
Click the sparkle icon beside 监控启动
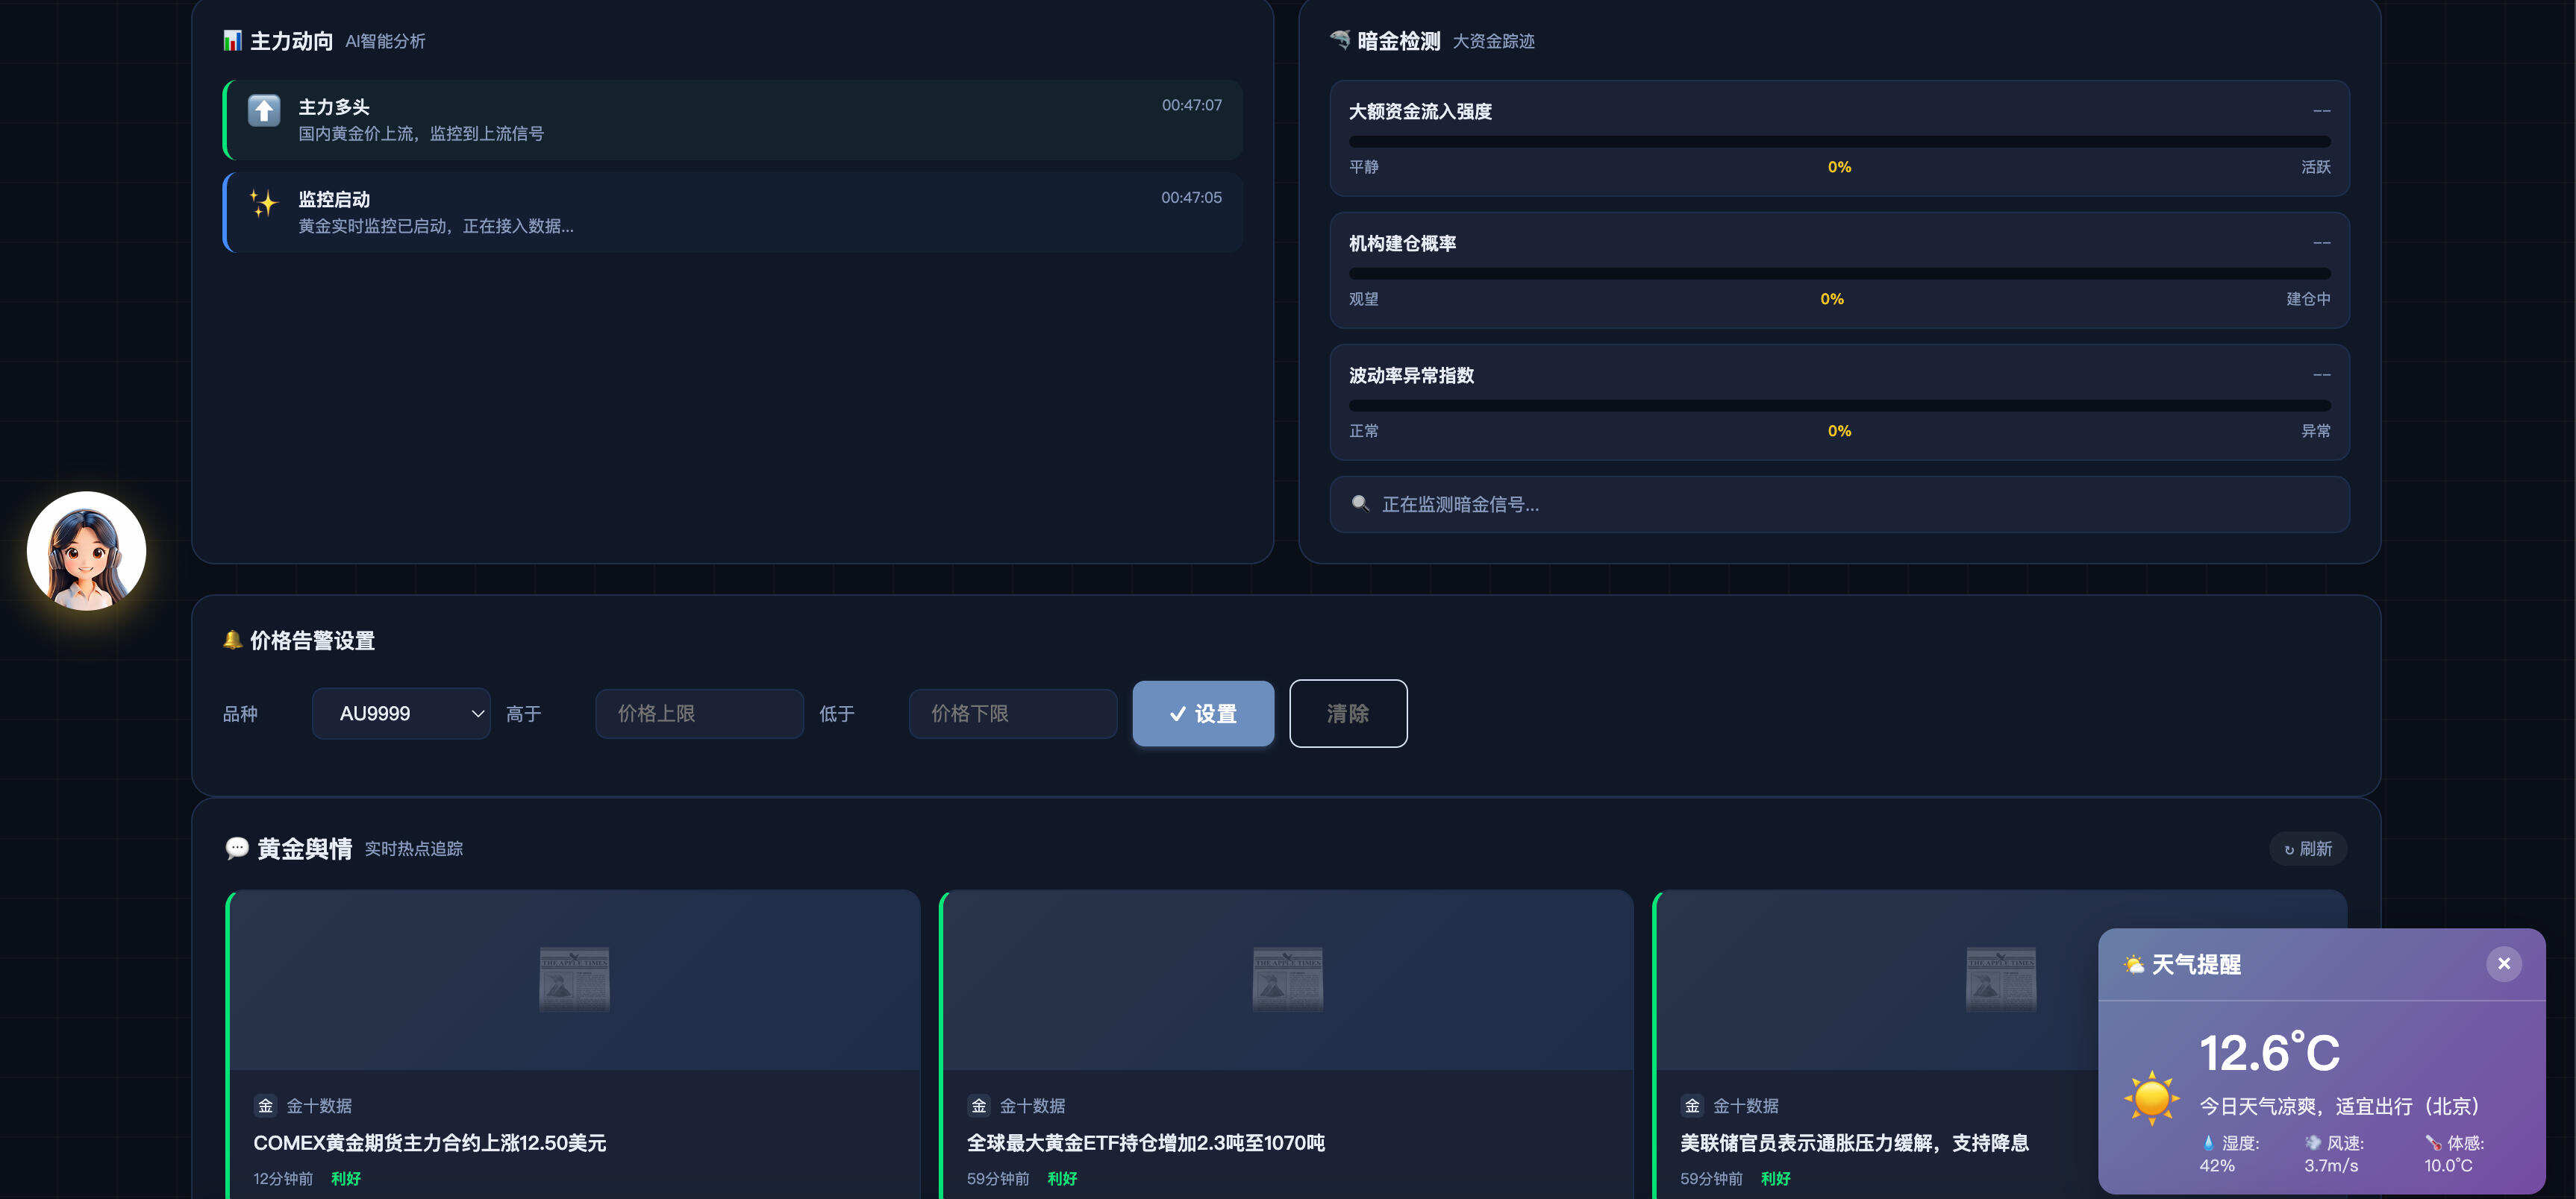click(x=264, y=203)
